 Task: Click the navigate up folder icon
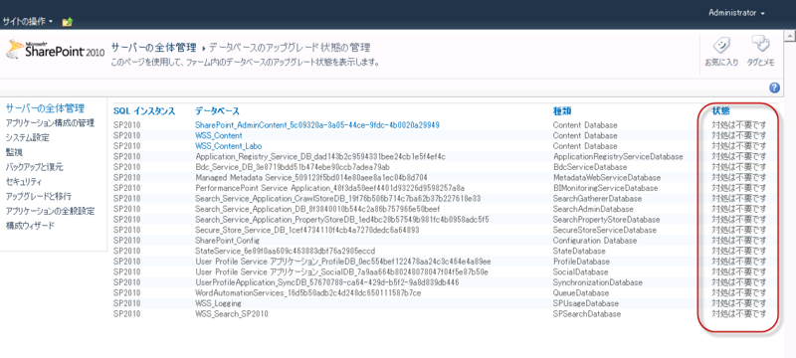pyautogui.click(x=68, y=21)
